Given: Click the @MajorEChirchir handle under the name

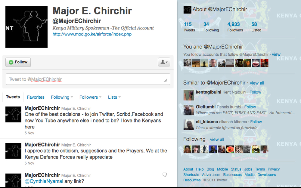Looking at the screenshot, I should click(77, 21).
